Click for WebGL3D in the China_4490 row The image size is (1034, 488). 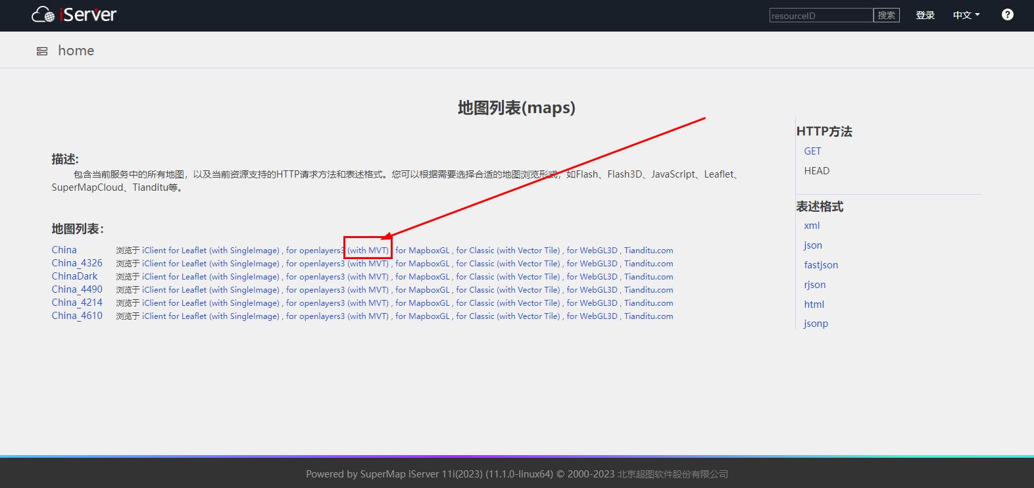(x=592, y=290)
